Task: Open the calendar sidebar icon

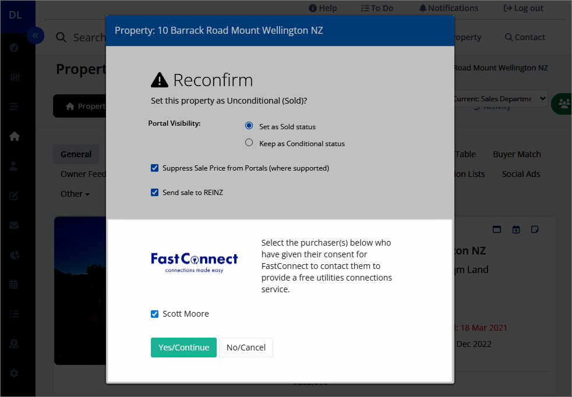Action: coord(13,284)
